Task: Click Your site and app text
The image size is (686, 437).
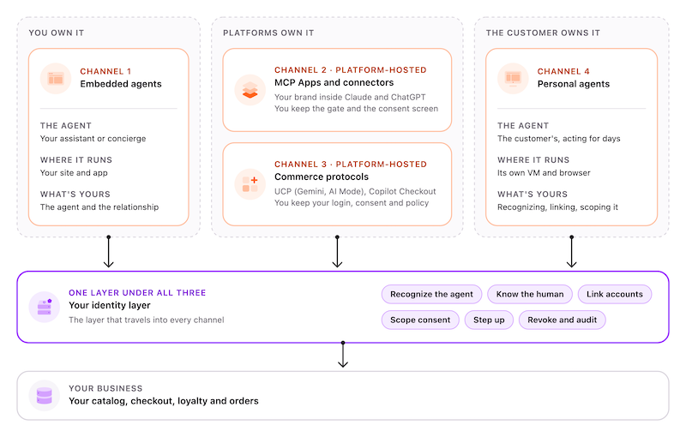Action: 74,172
